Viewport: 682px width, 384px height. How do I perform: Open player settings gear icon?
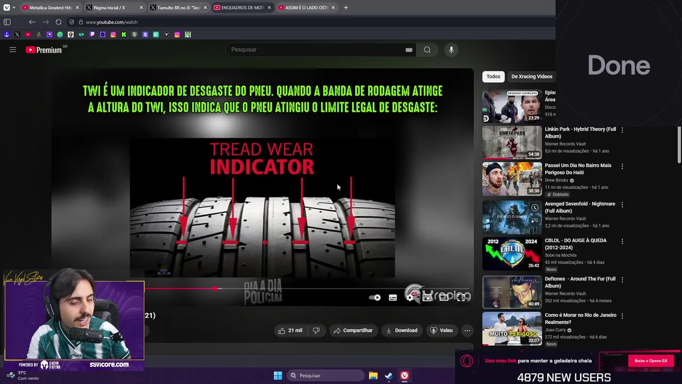click(x=410, y=298)
